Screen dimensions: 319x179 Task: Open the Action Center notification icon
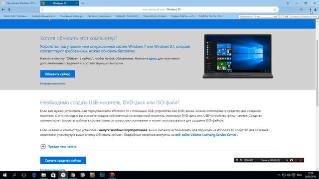click(294, 175)
